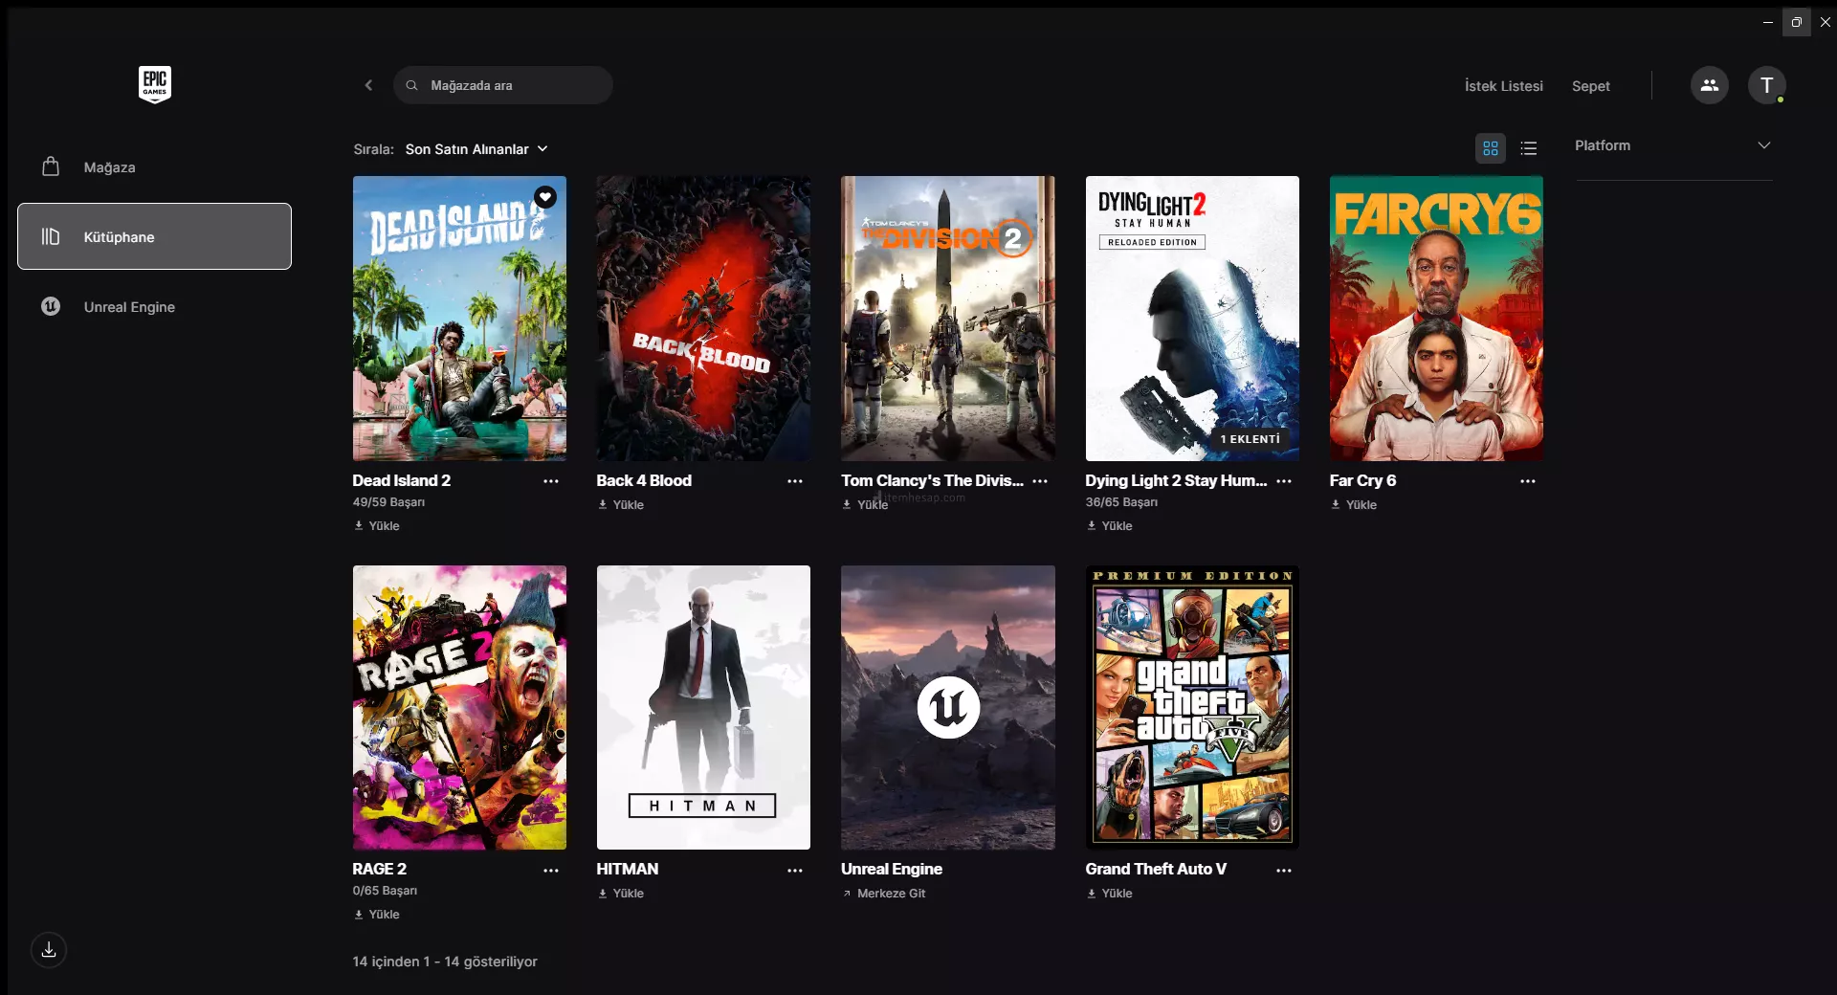Open the friends list icon

1709,85
